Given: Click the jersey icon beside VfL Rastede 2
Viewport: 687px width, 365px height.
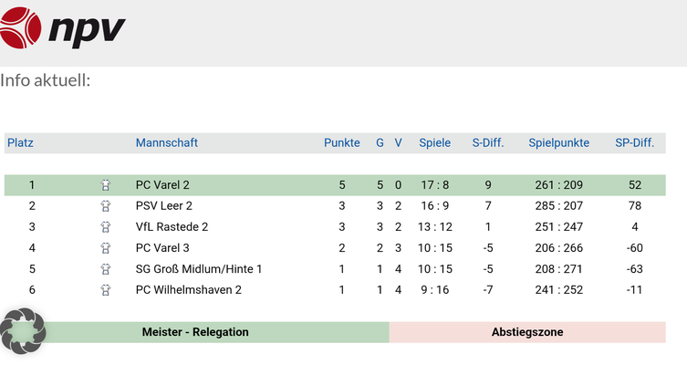Looking at the screenshot, I should [x=106, y=227].
